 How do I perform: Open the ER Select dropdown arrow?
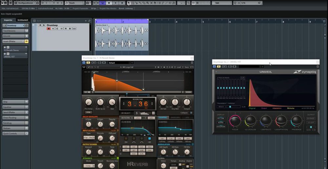(x=153, y=113)
